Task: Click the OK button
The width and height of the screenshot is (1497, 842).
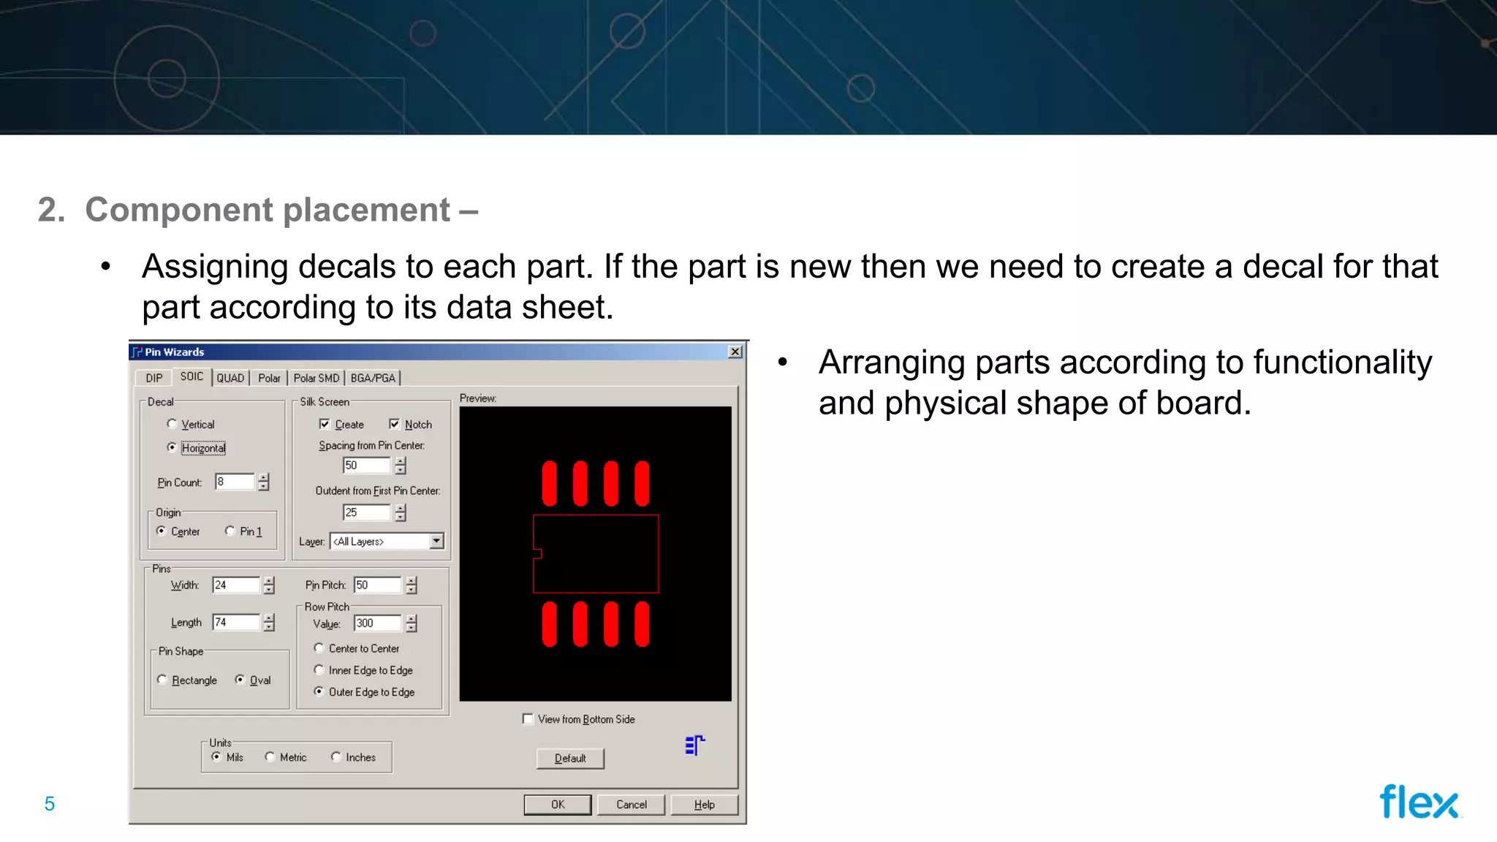Action: pyautogui.click(x=558, y=805)
